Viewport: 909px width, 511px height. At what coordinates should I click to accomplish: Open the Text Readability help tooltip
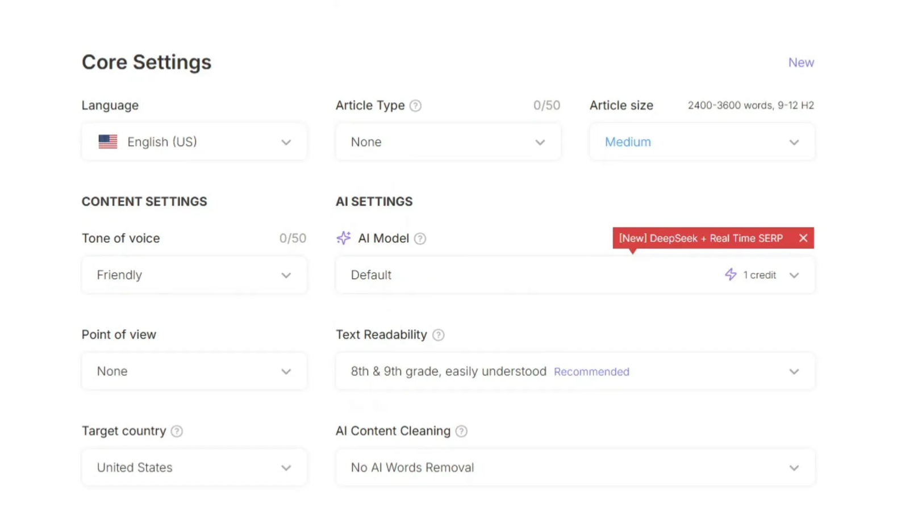[437, 335]
